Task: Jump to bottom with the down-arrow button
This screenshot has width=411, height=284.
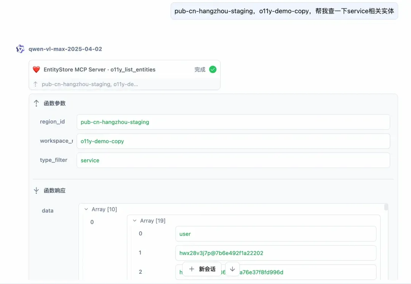Action: click(x=233, y=269)
